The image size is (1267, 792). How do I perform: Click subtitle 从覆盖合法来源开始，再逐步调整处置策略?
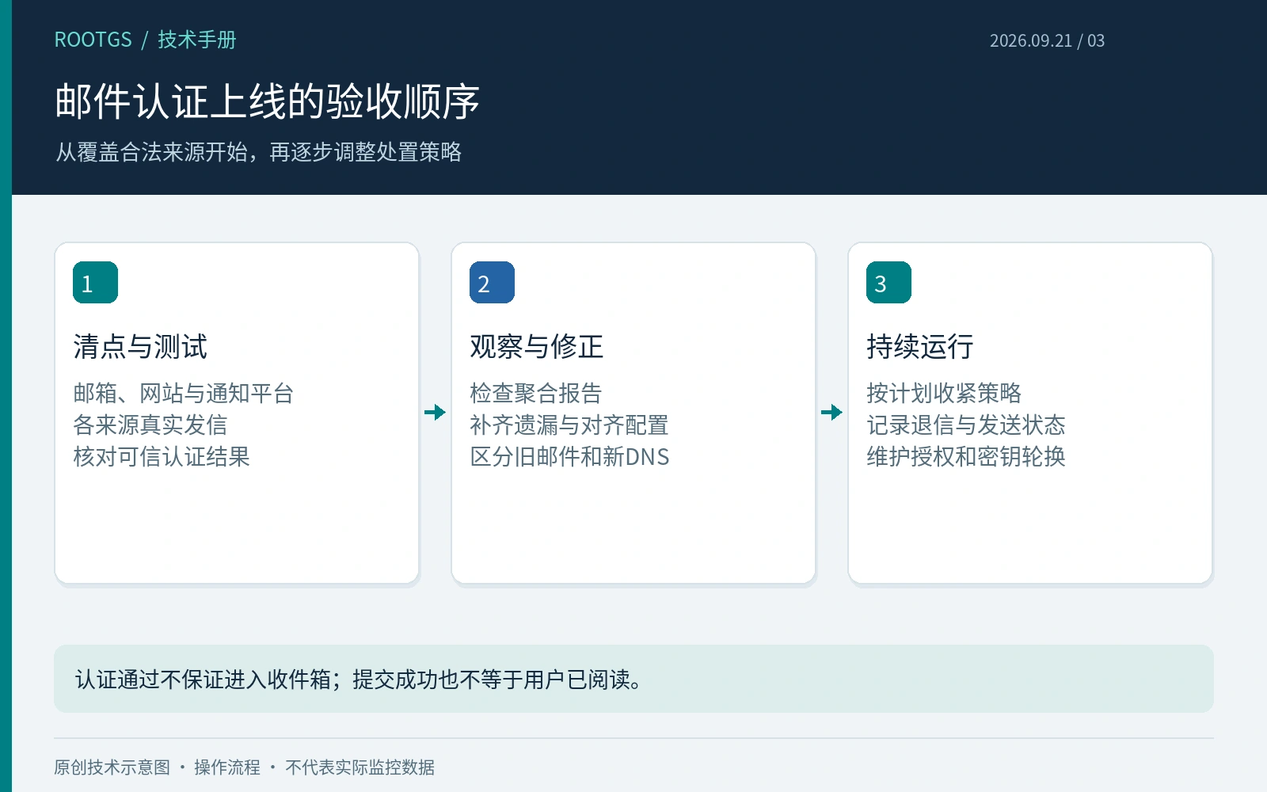[x=258, y=151]
